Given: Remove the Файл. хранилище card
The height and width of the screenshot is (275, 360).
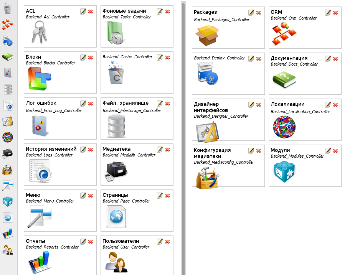Looking at the screenshot, I should coord(167,104).
